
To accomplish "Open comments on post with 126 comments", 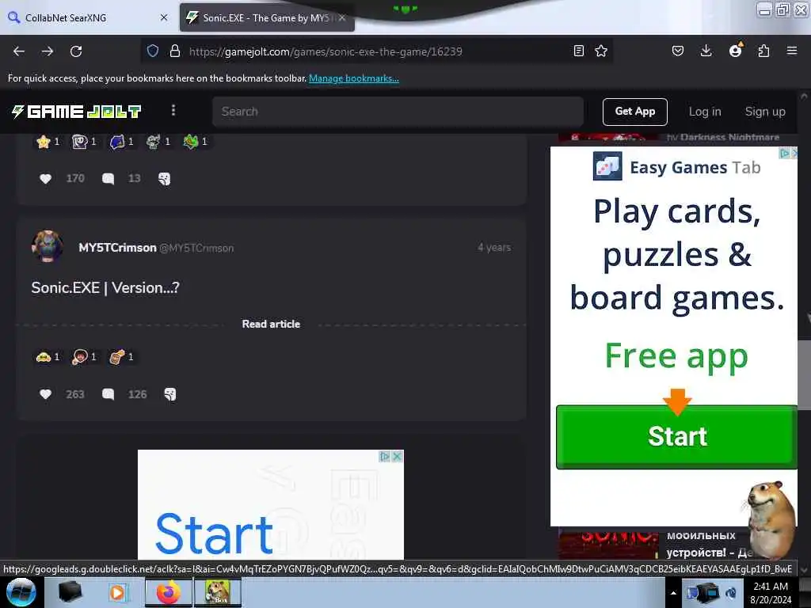I will [108, 394].
